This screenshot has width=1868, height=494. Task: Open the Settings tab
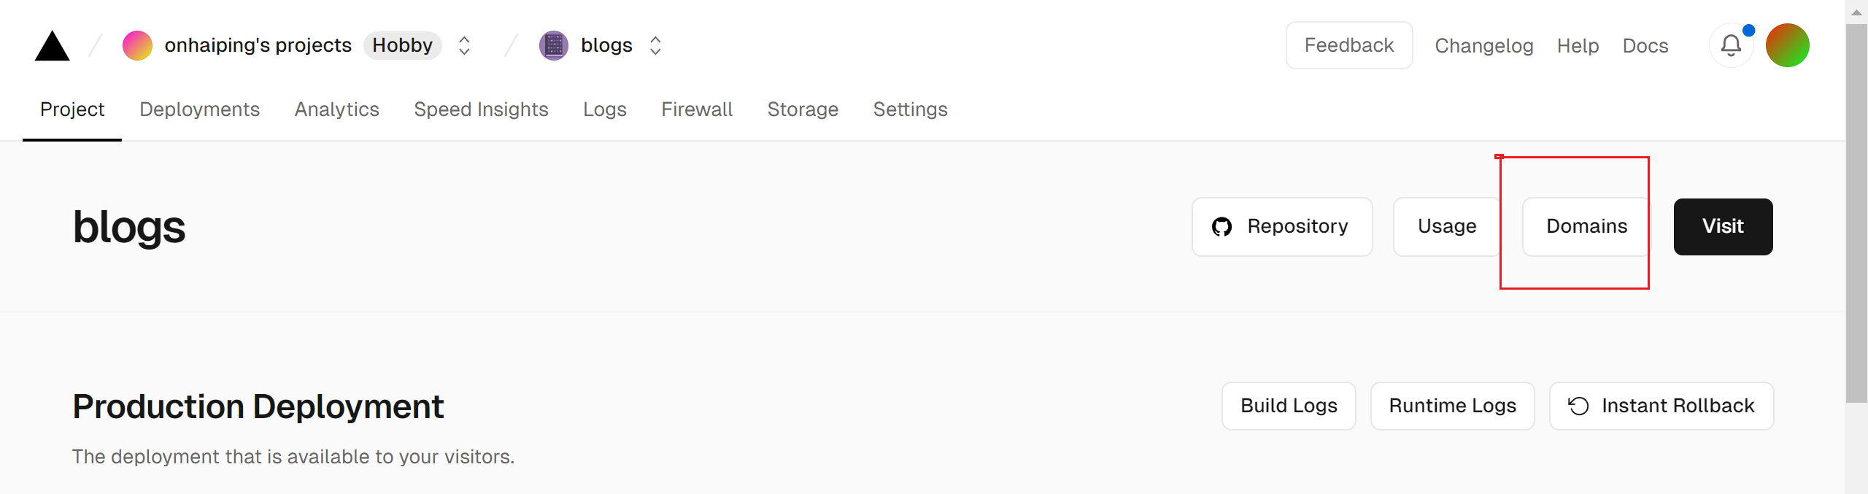point(910,109)
